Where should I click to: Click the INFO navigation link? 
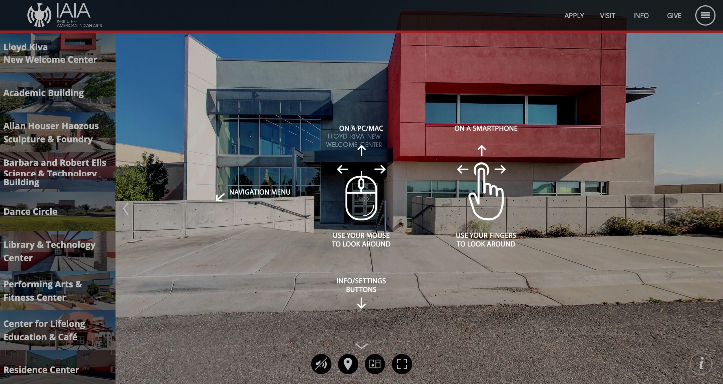pos(641,15)
